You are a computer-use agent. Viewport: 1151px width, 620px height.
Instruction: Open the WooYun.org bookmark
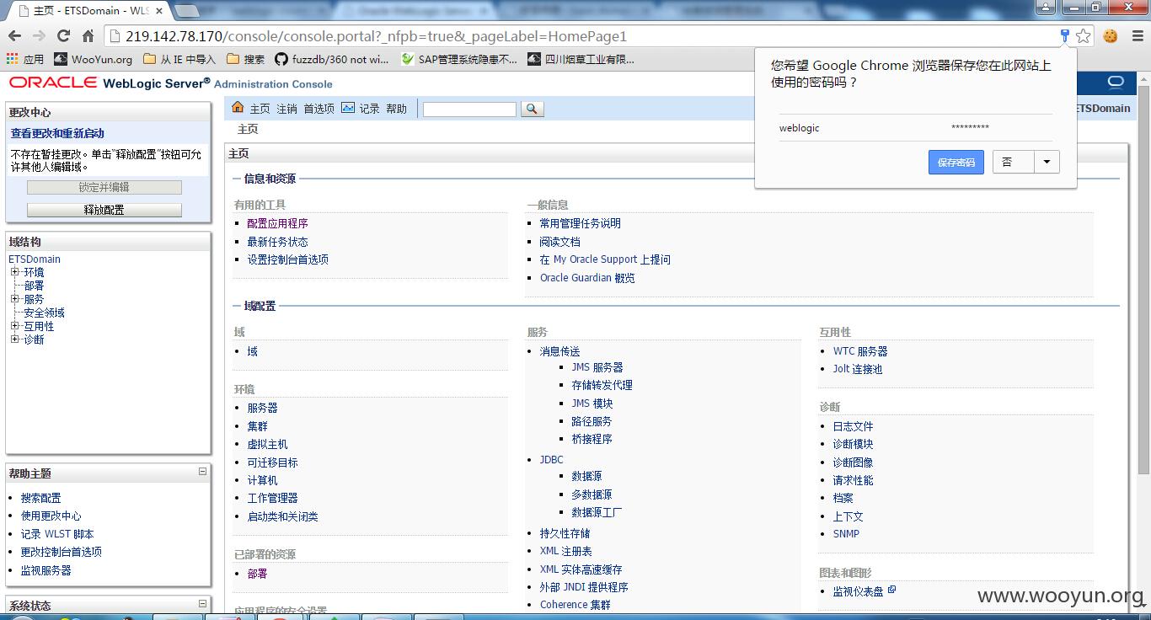pyautogui.click(x=94, y=59)
